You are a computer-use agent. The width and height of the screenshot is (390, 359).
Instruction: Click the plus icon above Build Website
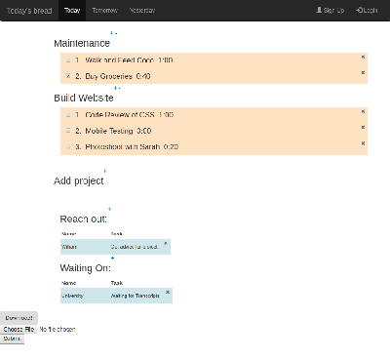[115, 88]
